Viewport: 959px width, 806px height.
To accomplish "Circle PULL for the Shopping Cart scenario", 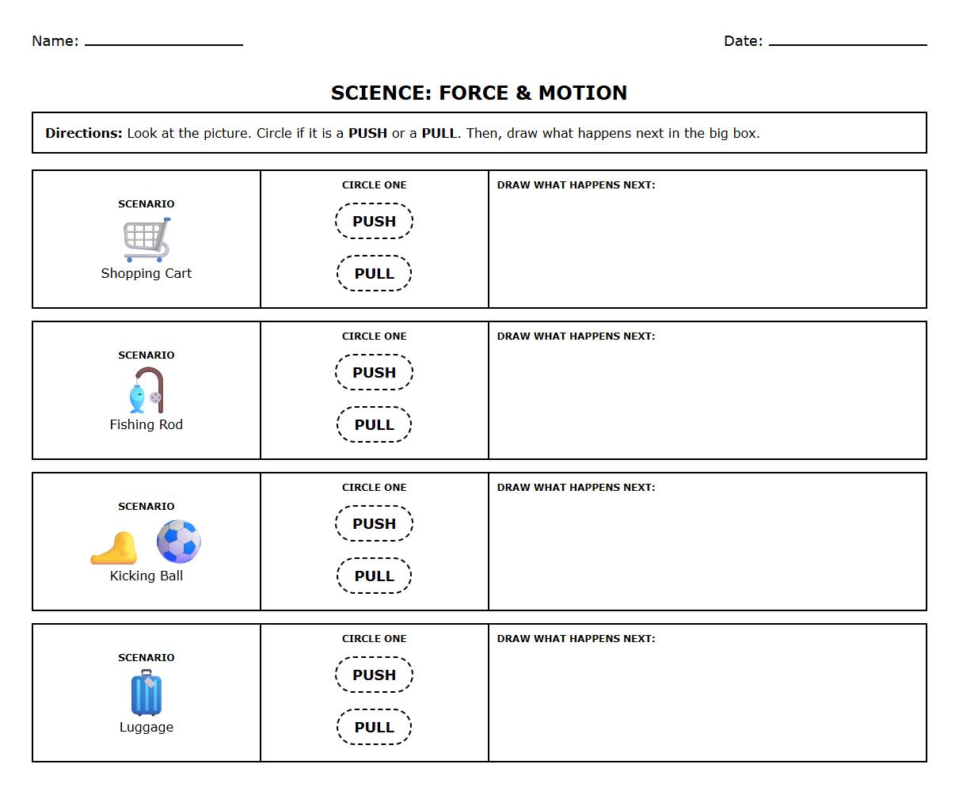I will tap(374, 273).
